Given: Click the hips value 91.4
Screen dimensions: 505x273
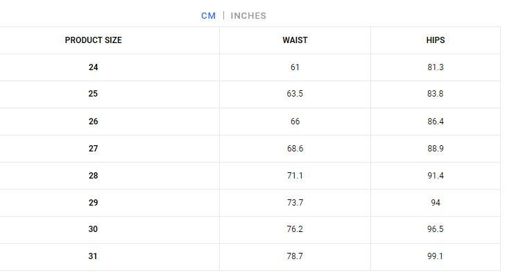Looking at the screenshot, I should coord(436,176).
